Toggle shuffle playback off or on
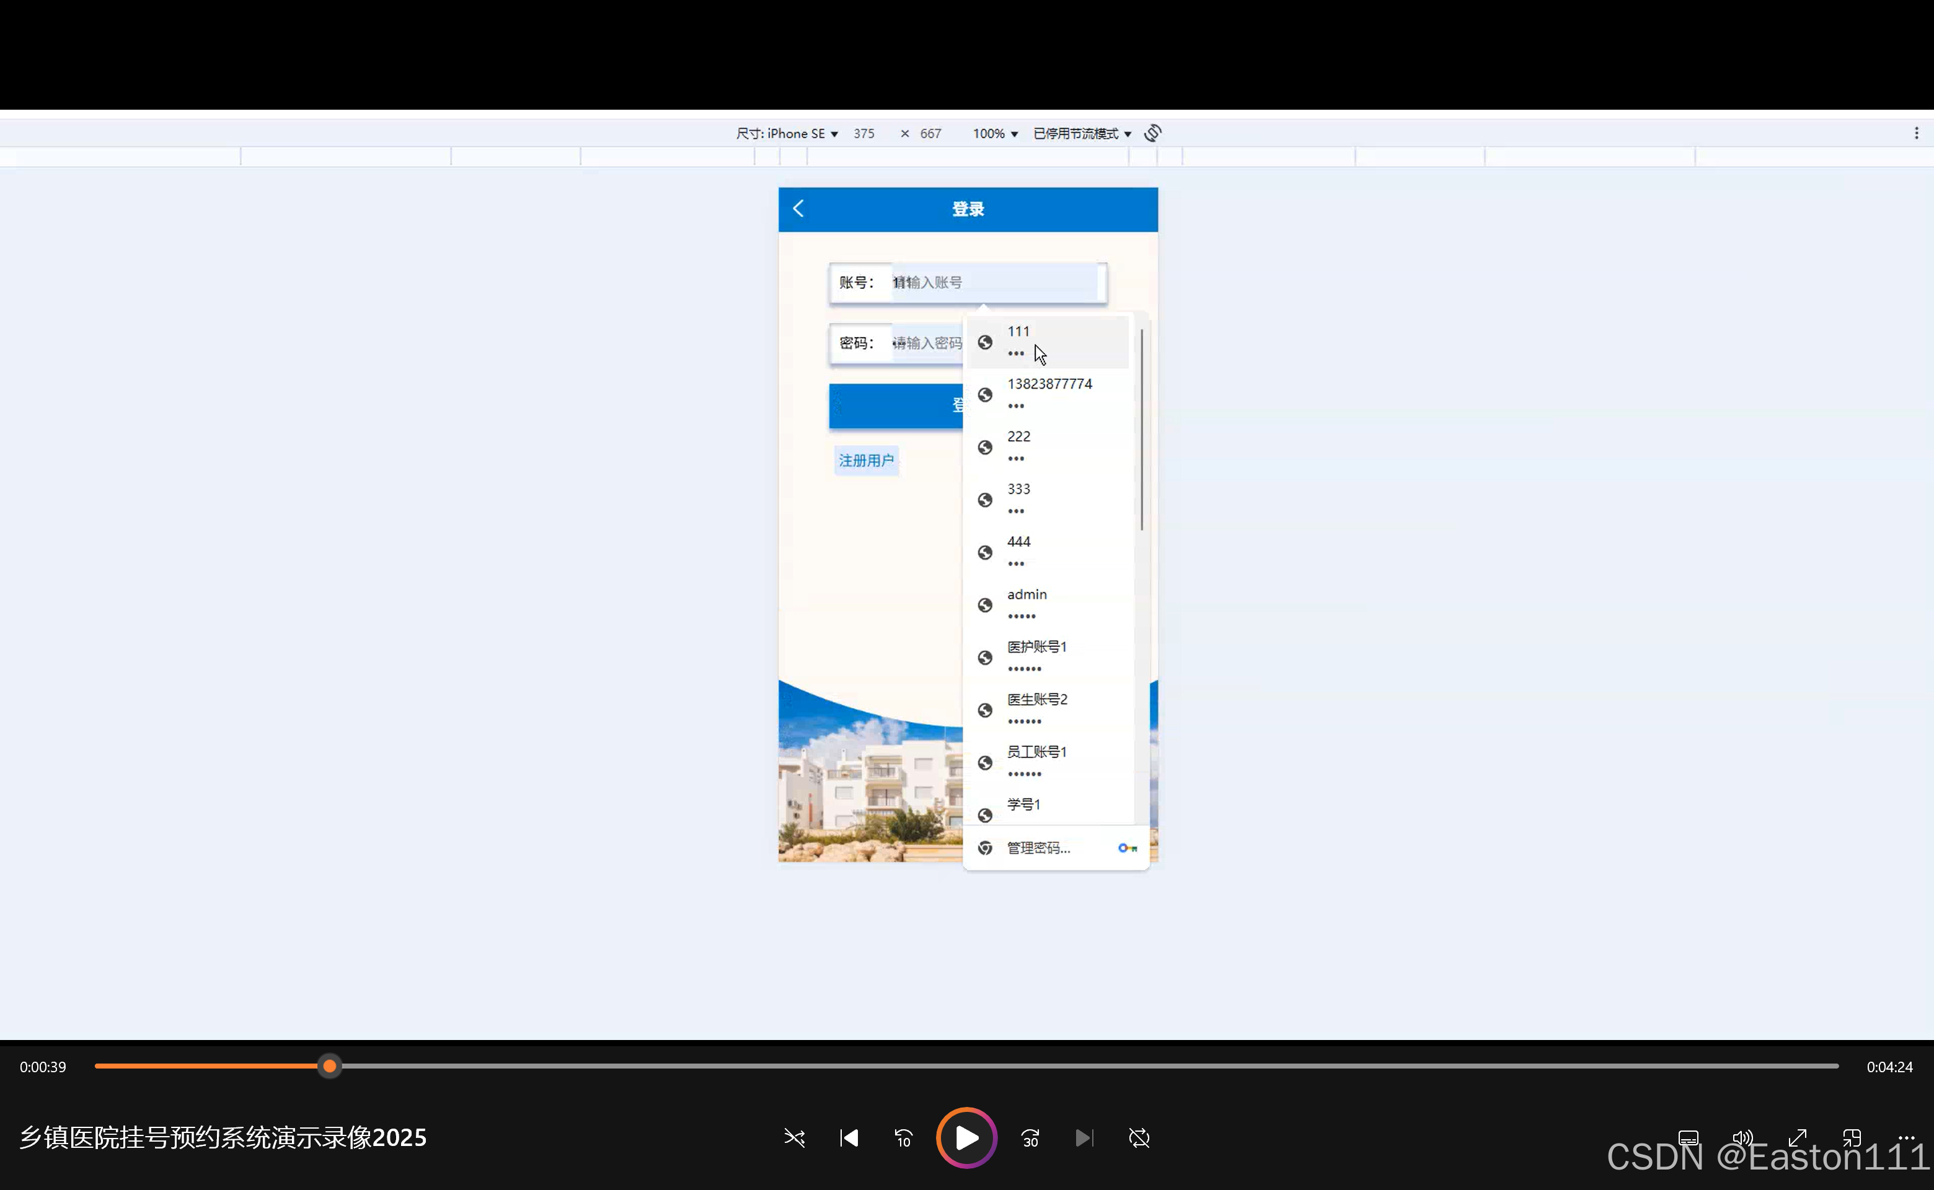The image size is (1934, 1190). (794, 1138)
